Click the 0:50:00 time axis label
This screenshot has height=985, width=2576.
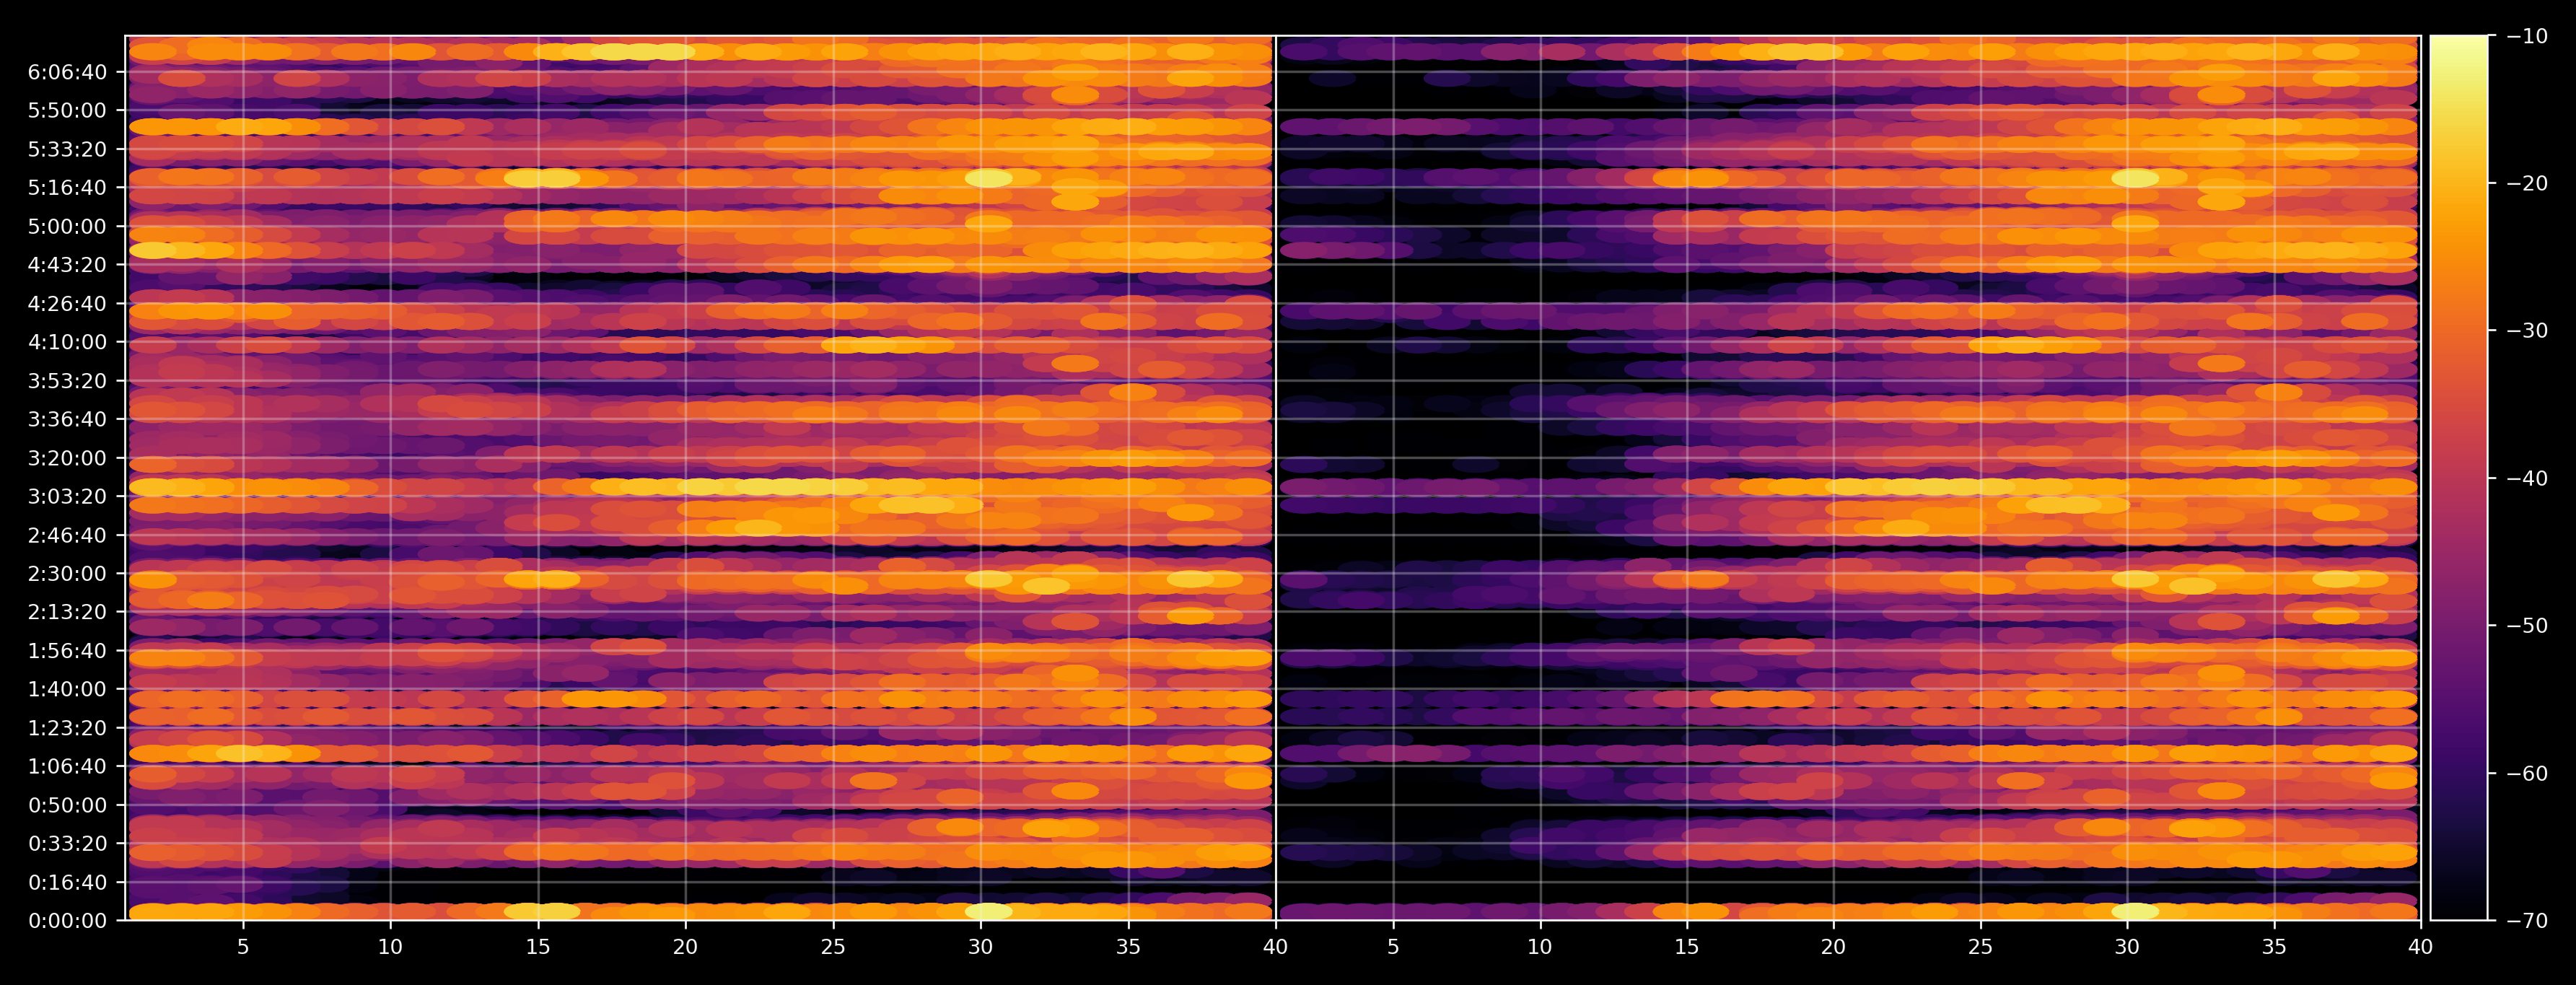(x=67, y=805)
